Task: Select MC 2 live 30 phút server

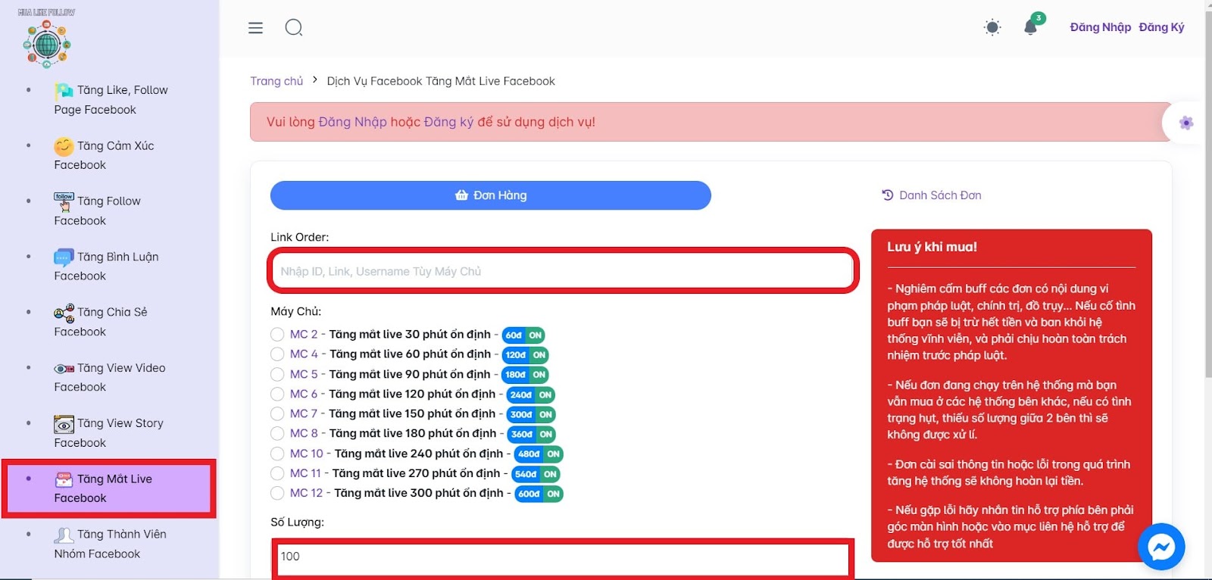Action: [x=277, y=335]
